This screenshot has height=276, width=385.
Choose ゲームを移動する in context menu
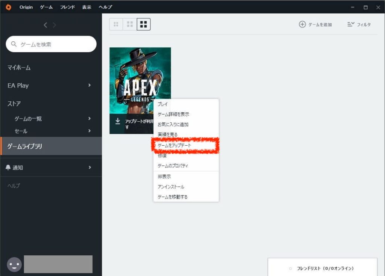(186, 197)
